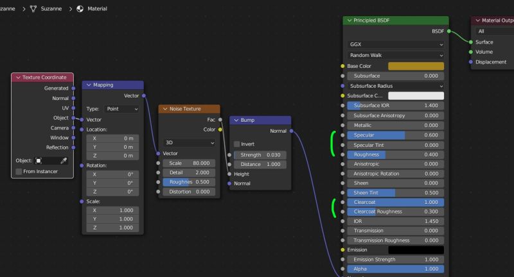The width and height of the screenshot is (514, 277).
Task: Click the Emission input socket
Action: coord(342,250)
